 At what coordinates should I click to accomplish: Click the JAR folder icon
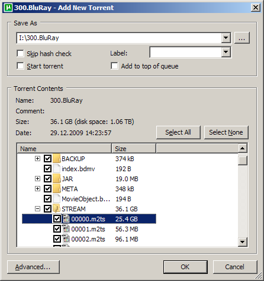tap(57, 179)
